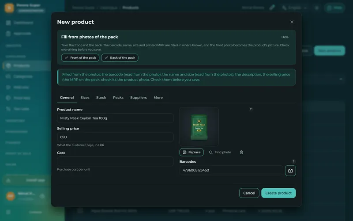Screen dimensions: 353x221
Task: Open the English language dropdown in the top bar
Action: point(294,8)
